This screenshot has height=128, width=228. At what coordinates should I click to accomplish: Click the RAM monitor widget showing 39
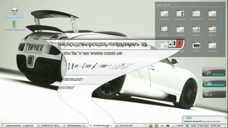click(214, 83)
